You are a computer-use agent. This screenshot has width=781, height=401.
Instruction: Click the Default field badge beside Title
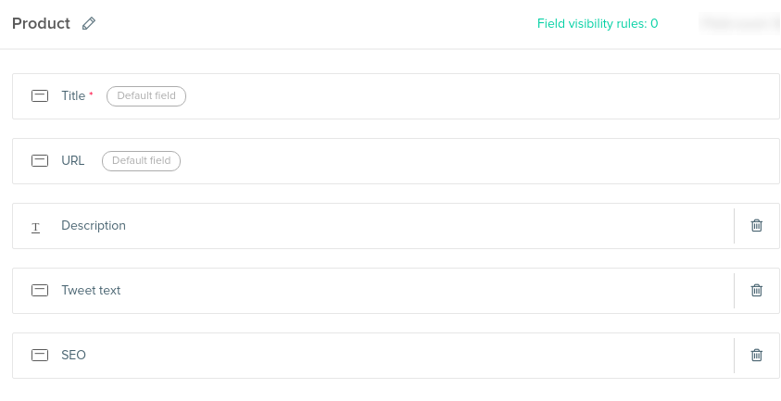coord(146,96)
